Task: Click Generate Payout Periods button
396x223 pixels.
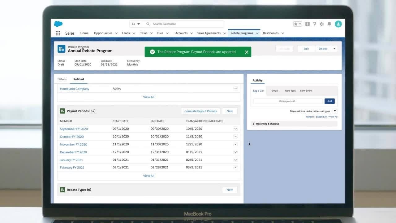Action: click(x=200, y=111)
